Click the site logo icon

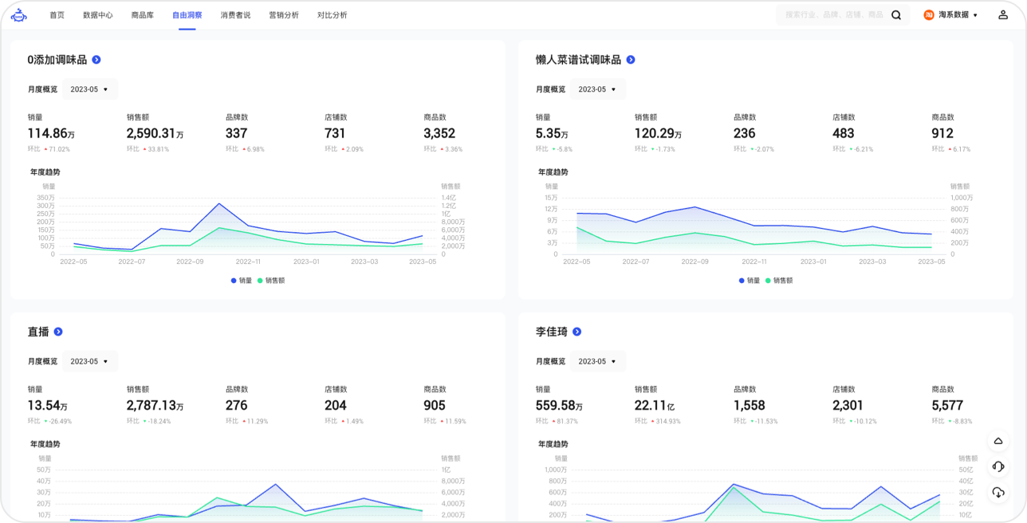(x=19, y=15)
